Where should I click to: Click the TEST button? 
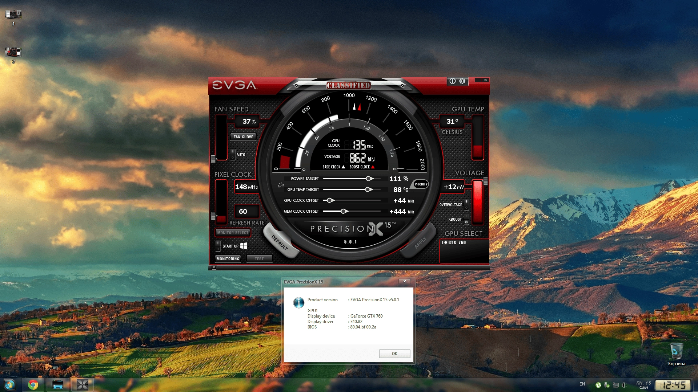pos(259,259)
